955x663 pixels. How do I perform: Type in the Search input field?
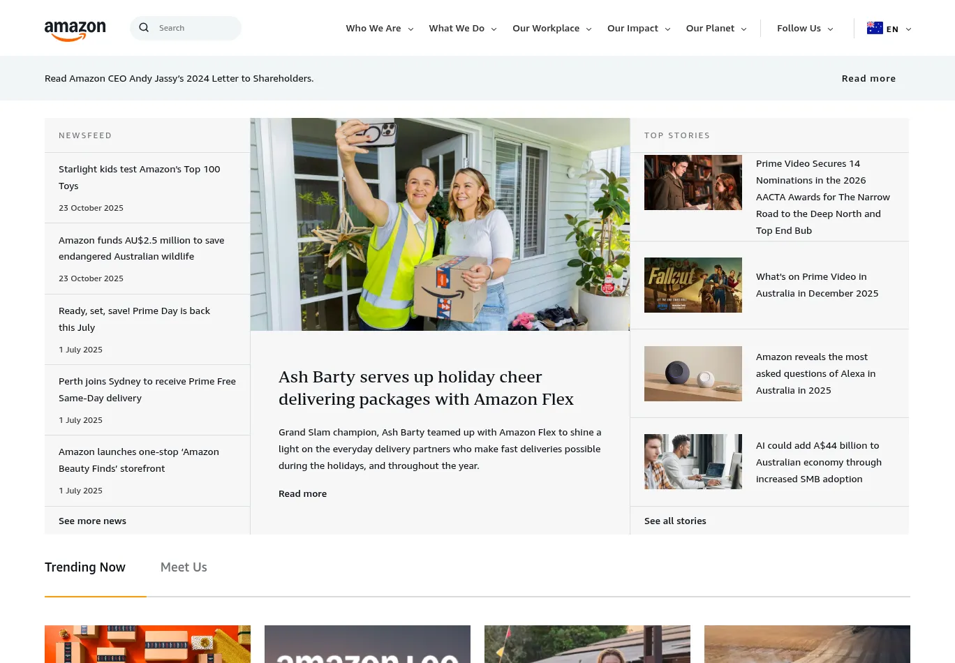coord(195,28)
